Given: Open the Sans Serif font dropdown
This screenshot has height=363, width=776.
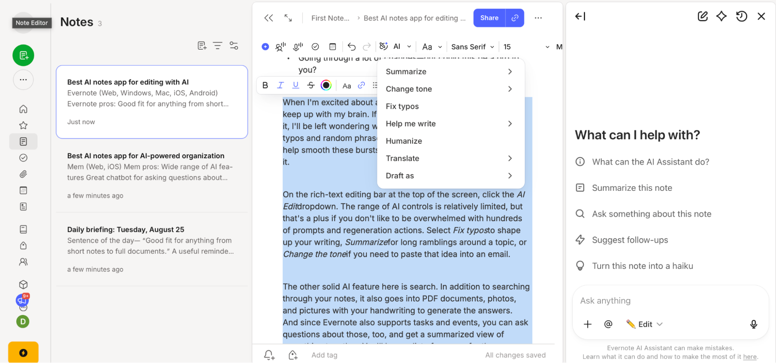Looking at the screenshot, I should (x=472, y=47).
